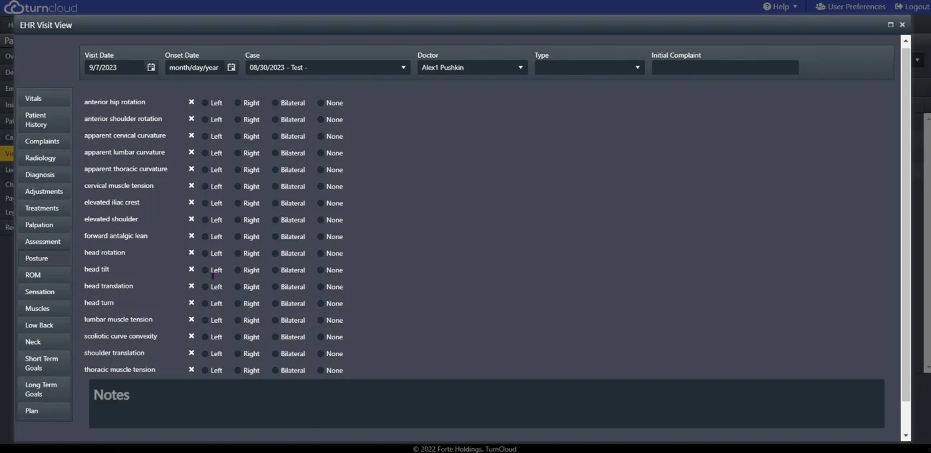931x453 pixels.
Task: Clear scoliotic curve convexity X icon
Action: tap(192, 336)
